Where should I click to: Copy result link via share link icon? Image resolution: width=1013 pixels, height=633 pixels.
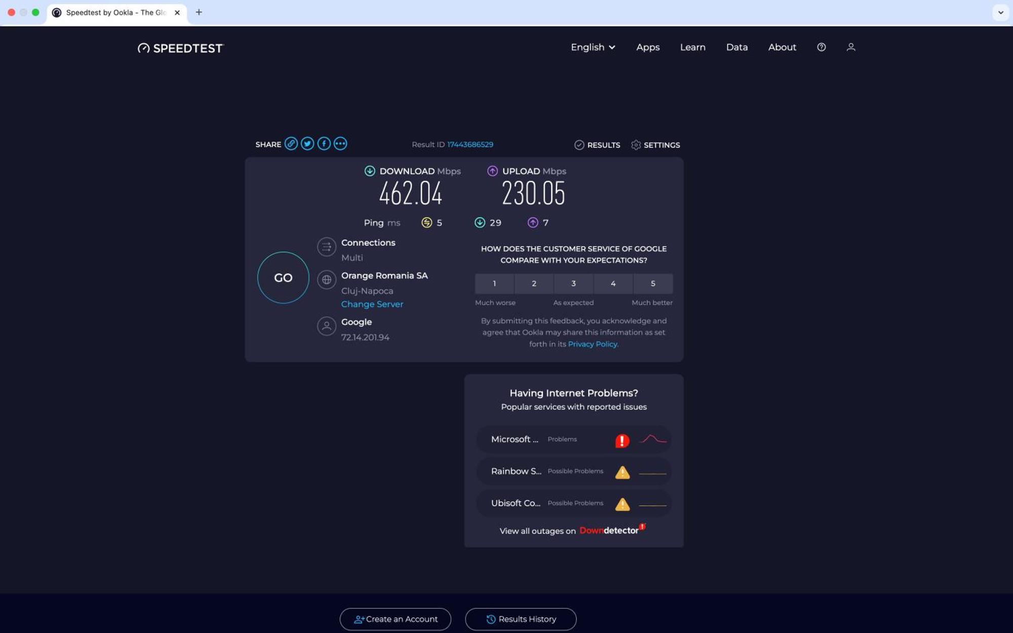click(291, 144)
